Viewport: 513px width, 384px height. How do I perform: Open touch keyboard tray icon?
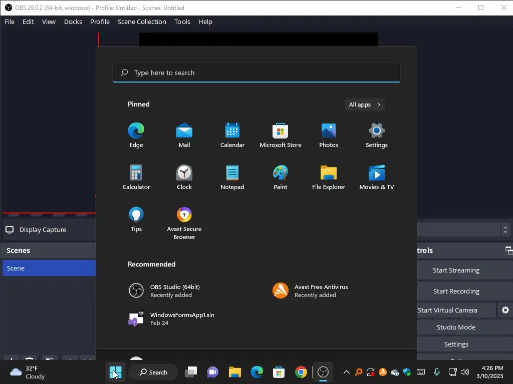tap(421, 372)
